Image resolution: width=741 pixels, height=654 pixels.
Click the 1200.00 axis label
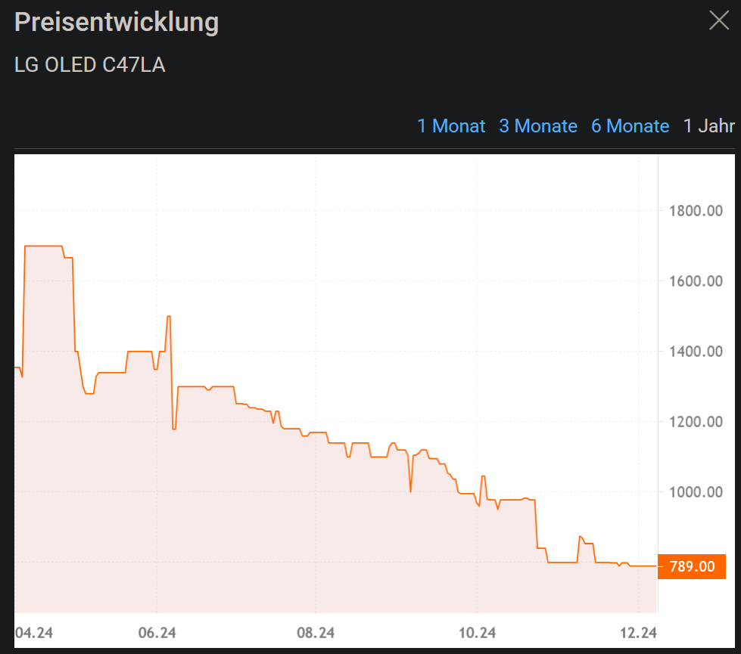(x=696, y=422)
